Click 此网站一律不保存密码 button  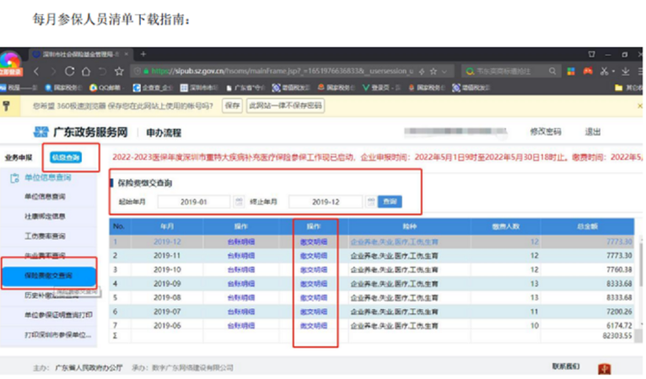(x=285, y=106)
